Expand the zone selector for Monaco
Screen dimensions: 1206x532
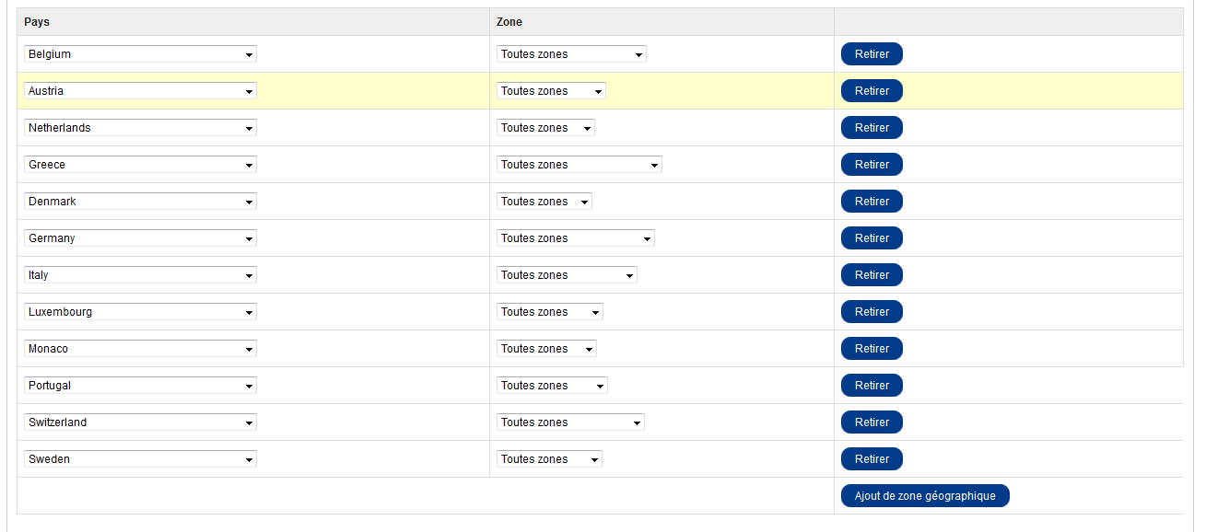(546, 349)
